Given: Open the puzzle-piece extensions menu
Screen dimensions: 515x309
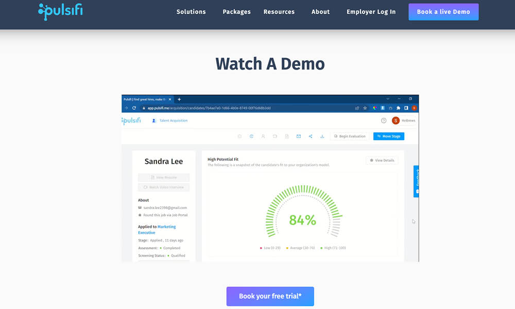Looking at the screenshot, I should point(399,108).
